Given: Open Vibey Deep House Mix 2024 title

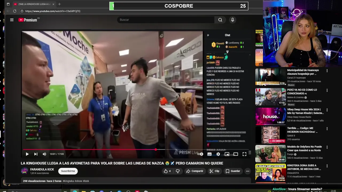Looking at the screenshot, I should [305, 111].
